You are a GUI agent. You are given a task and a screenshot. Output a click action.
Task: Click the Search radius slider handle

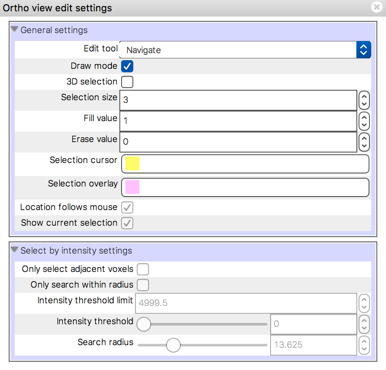coord(173,345)
